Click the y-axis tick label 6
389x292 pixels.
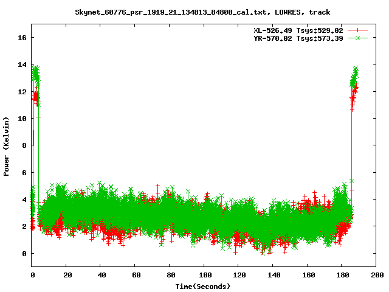(x=24, y=173)
